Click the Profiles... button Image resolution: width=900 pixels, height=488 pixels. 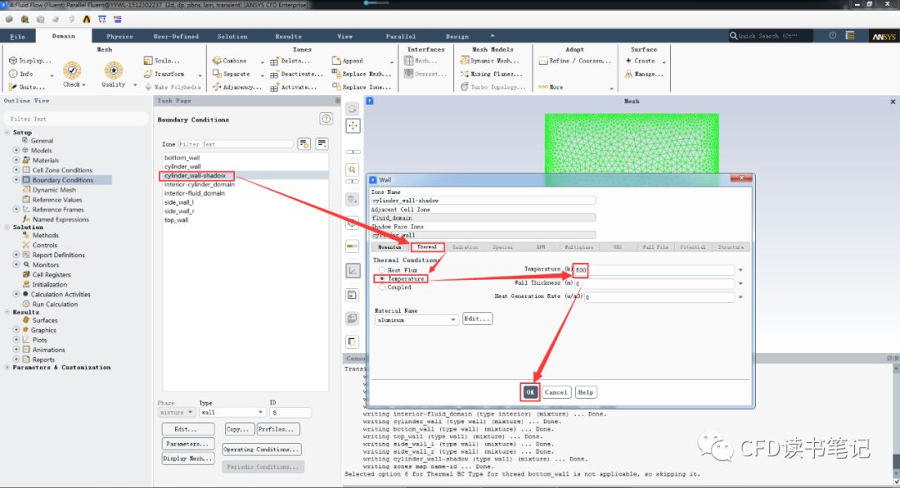(278, 429)
